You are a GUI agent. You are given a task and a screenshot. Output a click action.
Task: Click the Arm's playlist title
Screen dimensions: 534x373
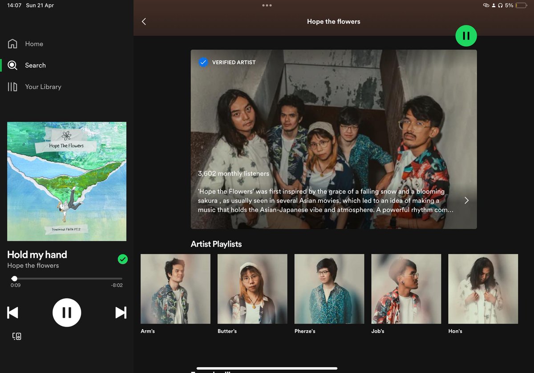pyautogui.click(x=148, y=331)
